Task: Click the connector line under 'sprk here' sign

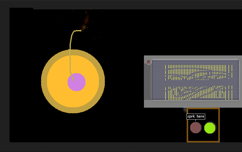Action: point(196,120)
